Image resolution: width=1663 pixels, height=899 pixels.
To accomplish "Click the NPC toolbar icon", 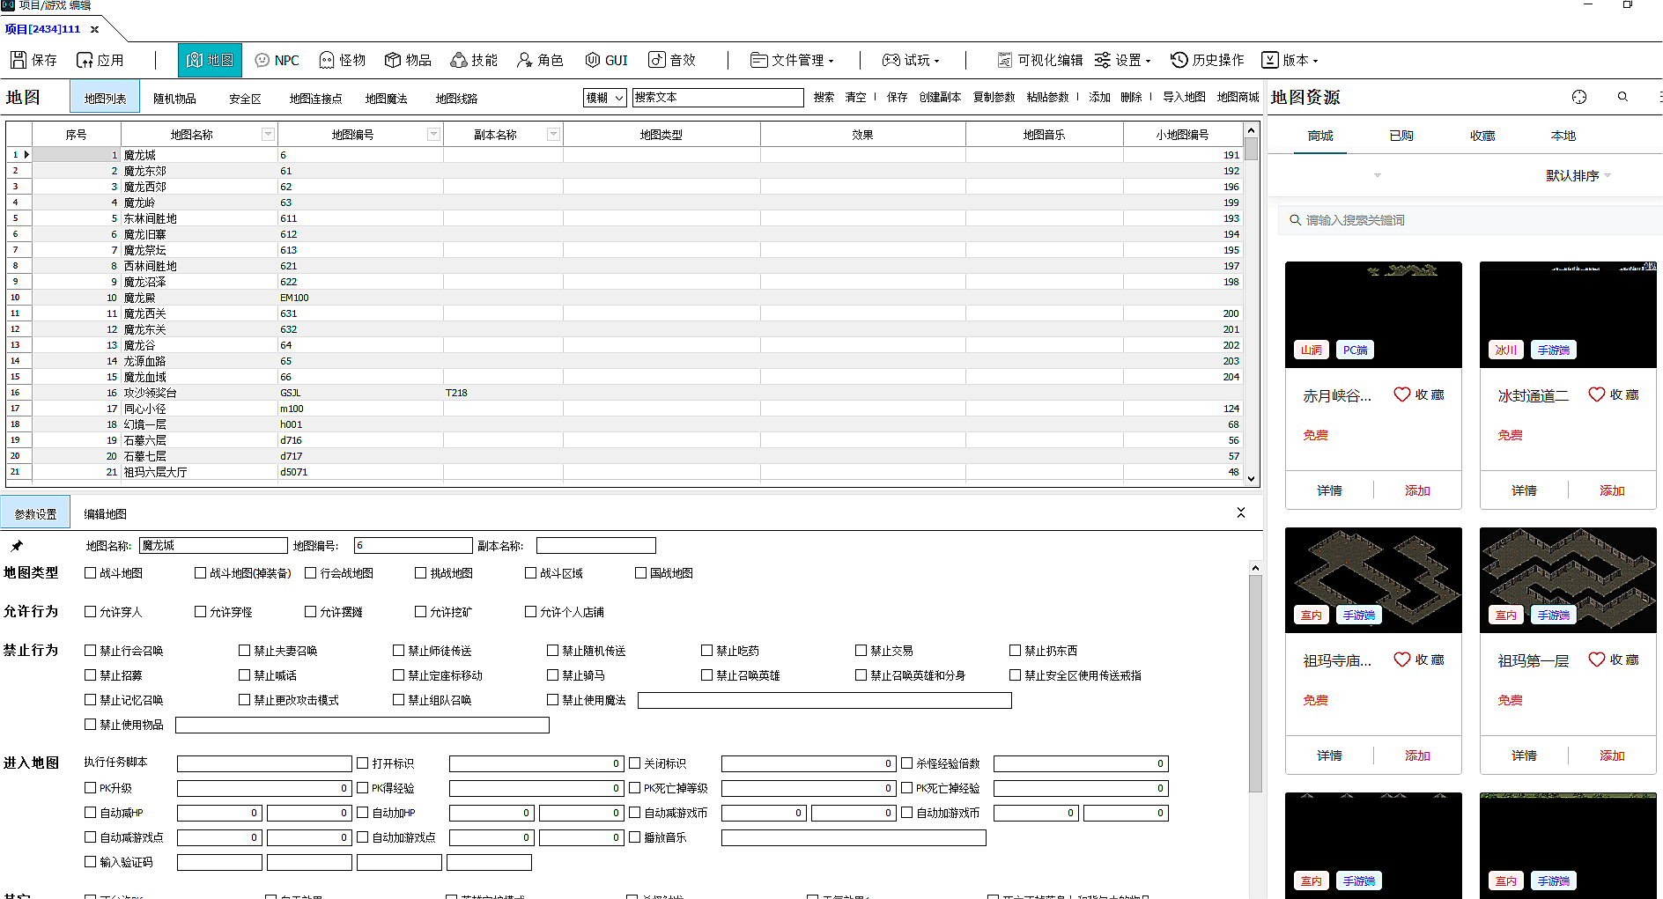I will (x=262, y=60).
